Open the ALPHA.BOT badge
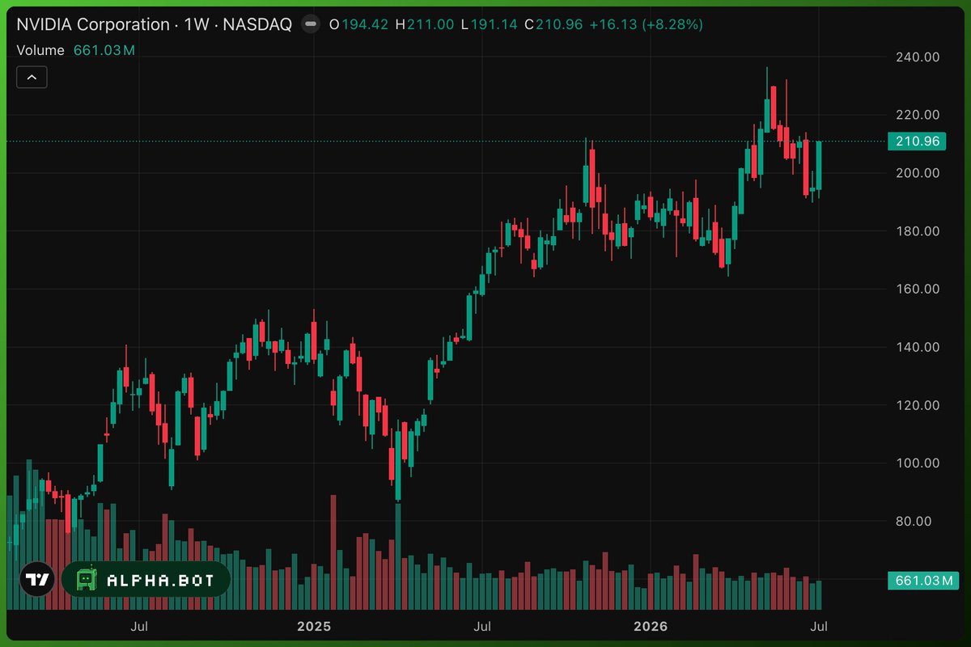This screenshot has height=647, width=971. pyautogui.click(x=146, y=580)
